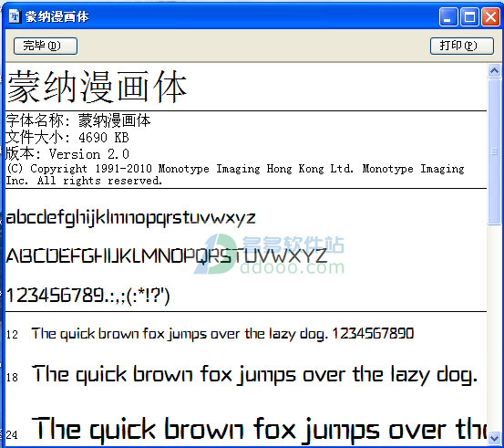Click the size 12 quick brown fox sample
The image size is (504, 448).
[222, 334]
